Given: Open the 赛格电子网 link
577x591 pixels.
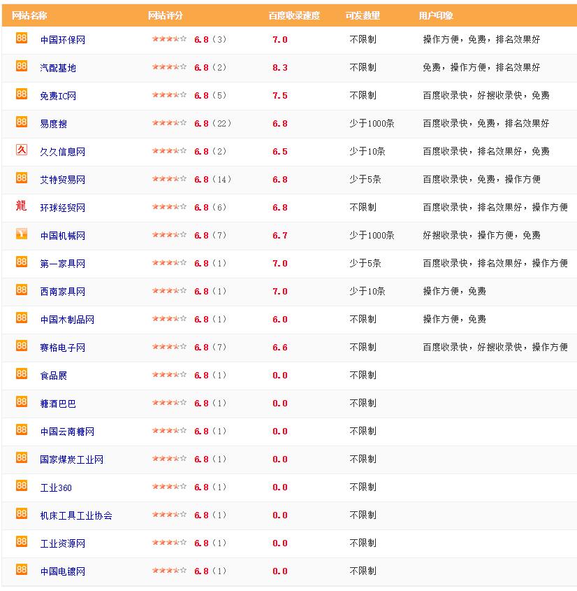Looking at the screenshot, I should tap(62, 348).
